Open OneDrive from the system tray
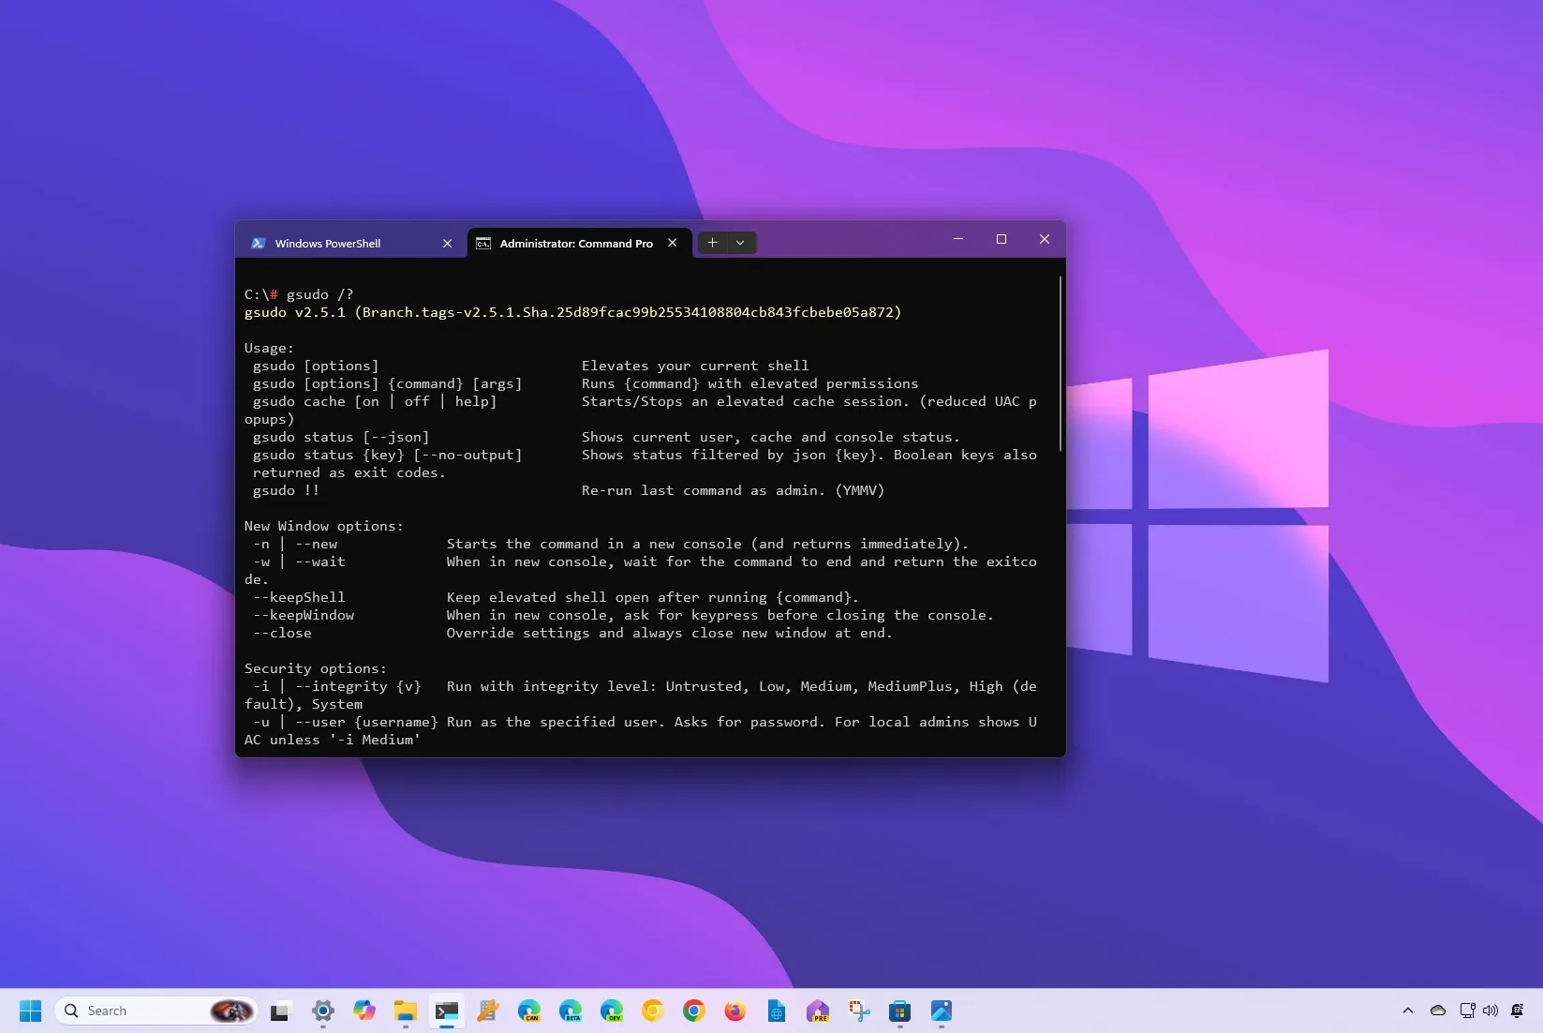This screenshot has width=1543, height=1033. pyautogui.click(x=1436, y=1011)
